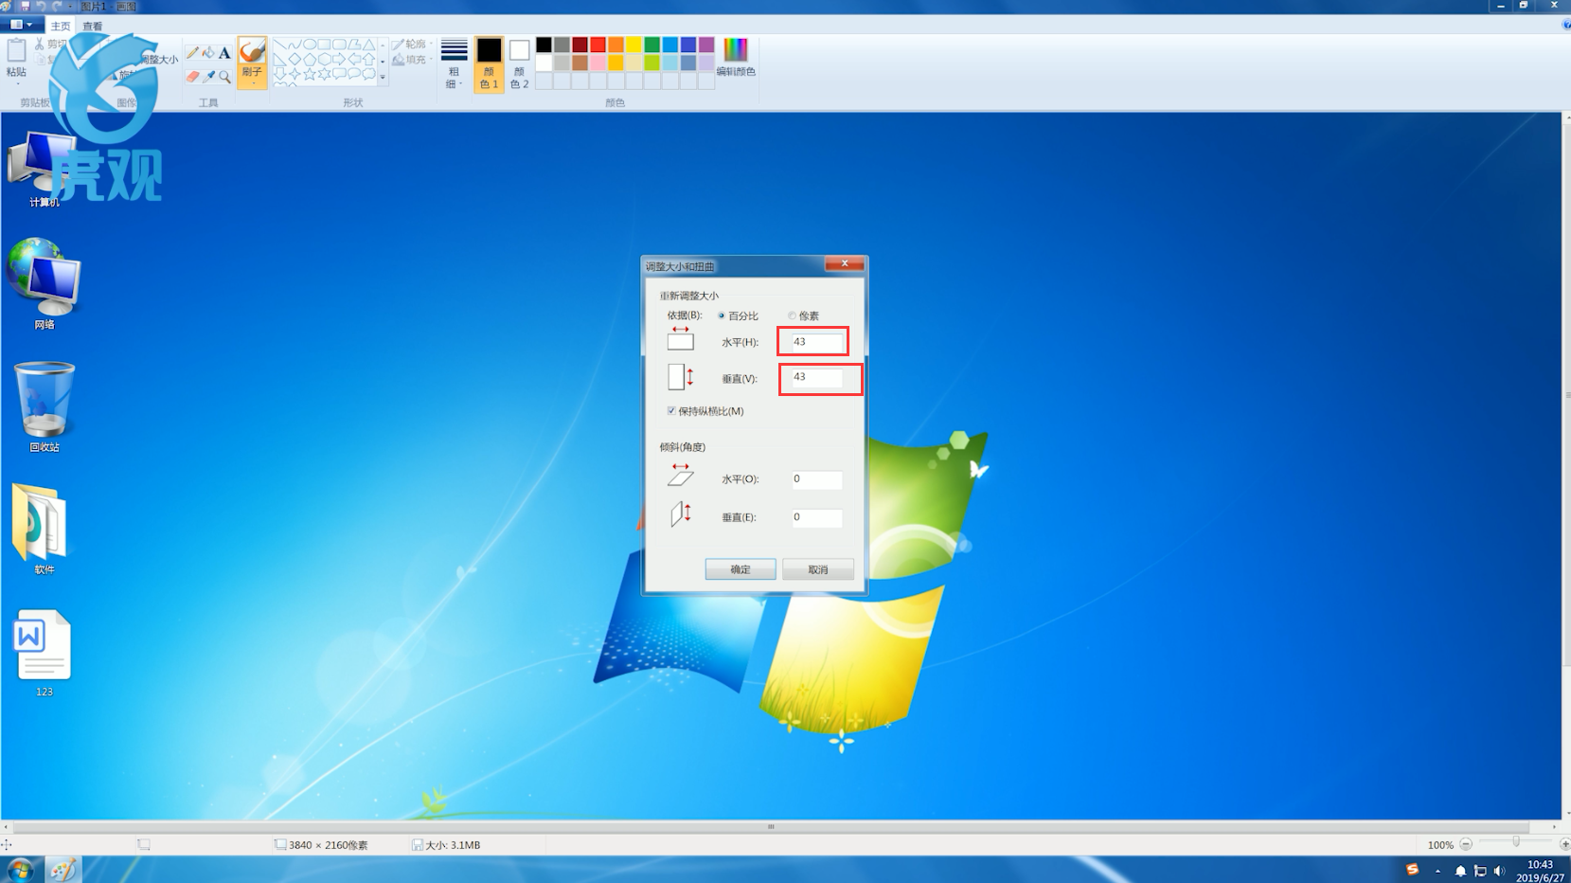
Task: Pick the red color swatch
Action: pyautogui.click(x=598, y=45)
